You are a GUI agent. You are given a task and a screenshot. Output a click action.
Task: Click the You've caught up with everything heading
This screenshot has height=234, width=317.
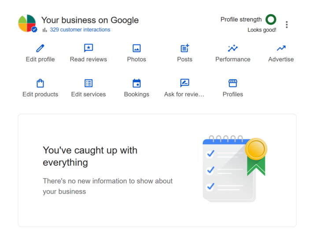pyautogui.click(x=90, y=156)
